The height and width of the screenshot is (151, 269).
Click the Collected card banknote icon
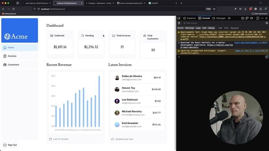click(51, 36)
